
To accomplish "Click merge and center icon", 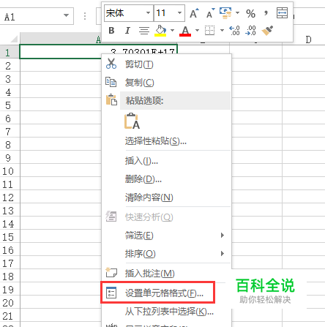I will pos(282,13).
